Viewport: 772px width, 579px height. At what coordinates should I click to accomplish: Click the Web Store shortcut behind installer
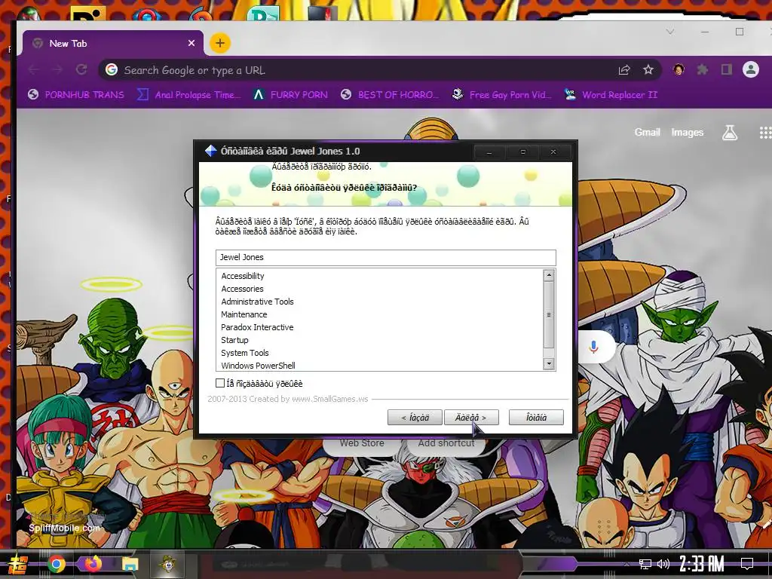pos(361,443)
